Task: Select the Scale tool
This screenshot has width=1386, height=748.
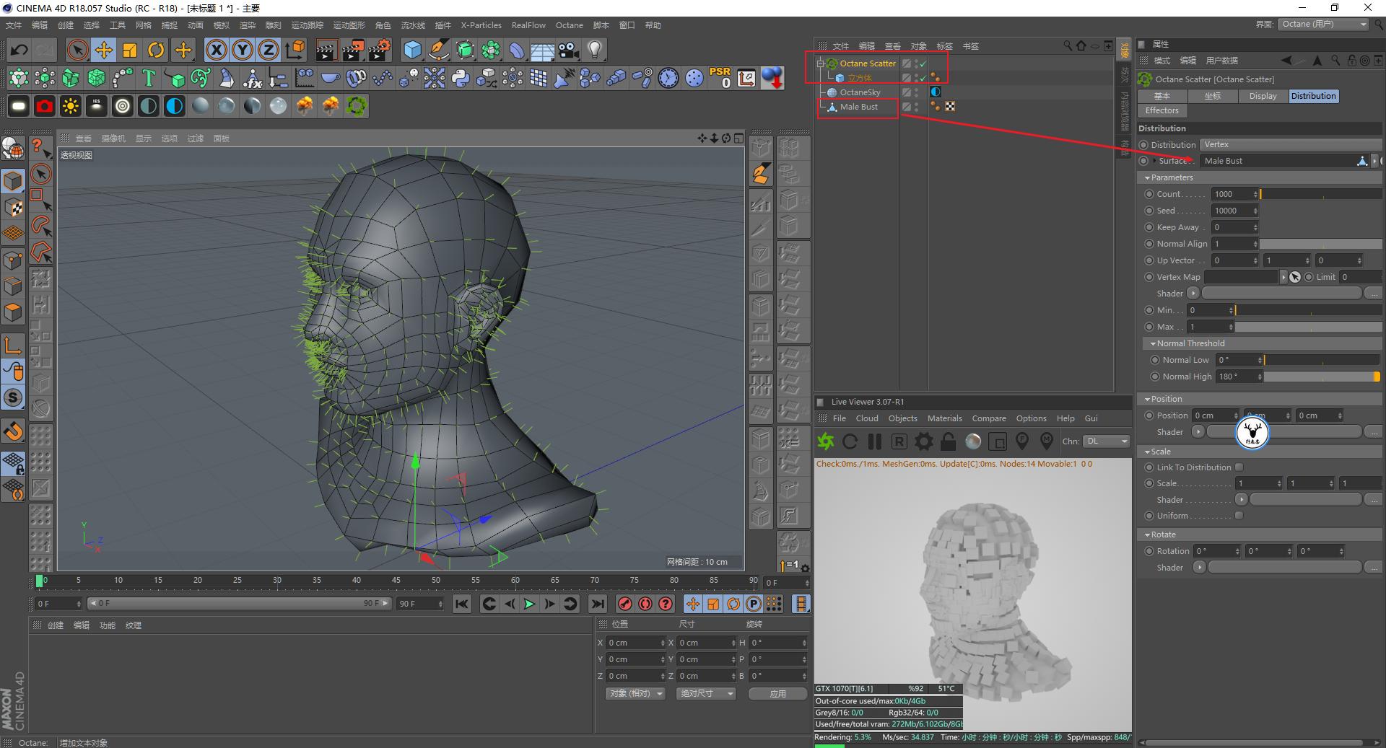Action: click(x=130, y=50)
